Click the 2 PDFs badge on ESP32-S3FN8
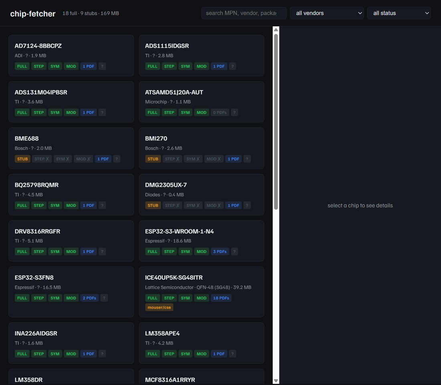This screenshot has width=441, height=385. [x=89, y=298]
